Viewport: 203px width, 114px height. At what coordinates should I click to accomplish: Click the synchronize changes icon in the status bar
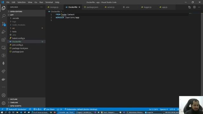click(x=30, y=109)
